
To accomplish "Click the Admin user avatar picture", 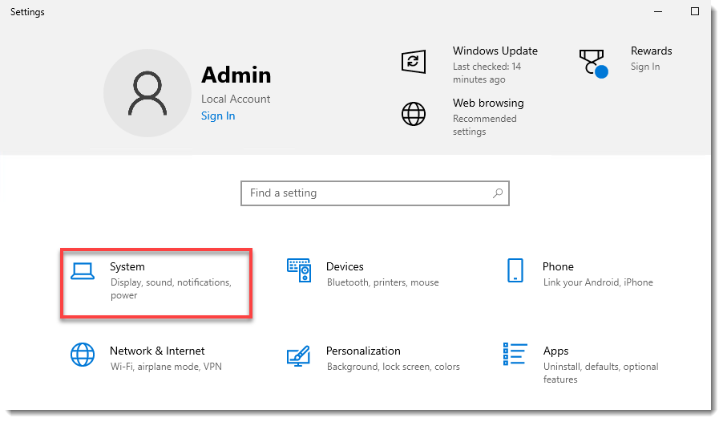I will (147, 93).
